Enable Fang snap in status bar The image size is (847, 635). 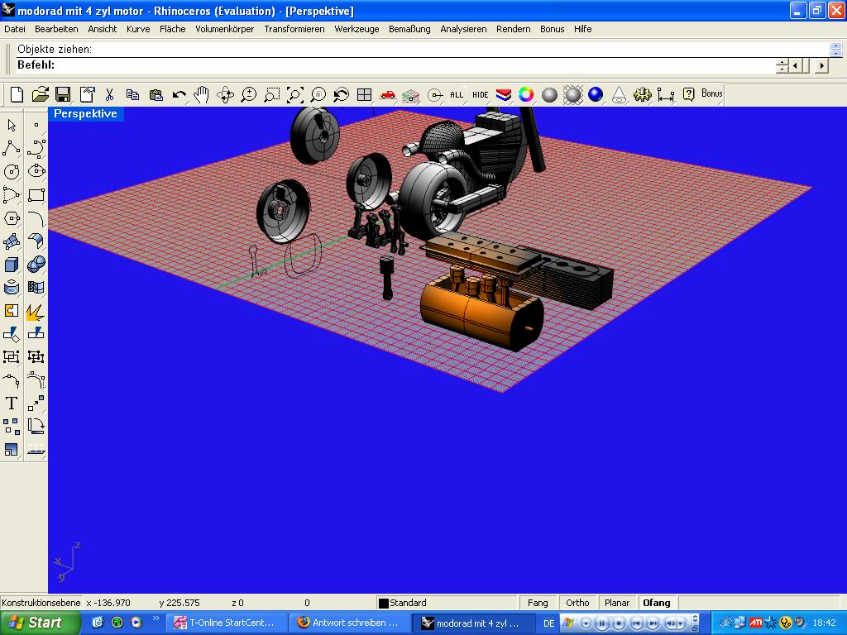tap(538, 603)
